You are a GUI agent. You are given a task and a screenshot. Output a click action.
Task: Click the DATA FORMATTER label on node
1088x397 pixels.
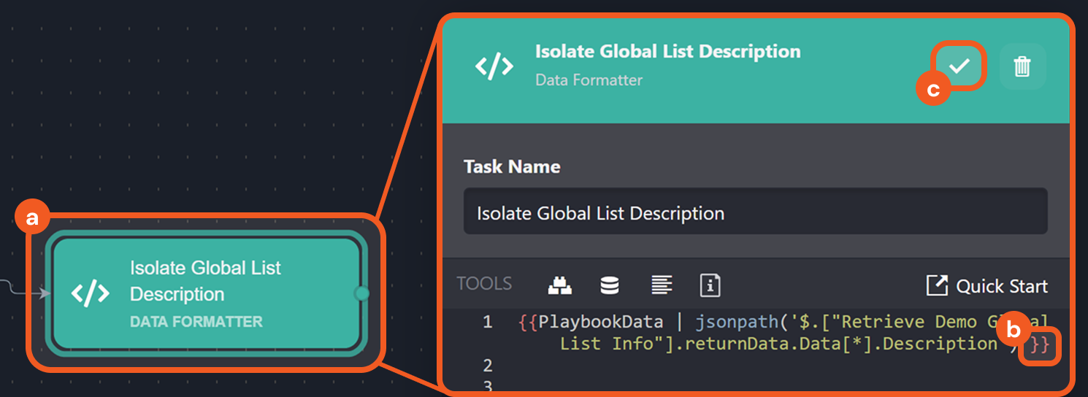196,322
